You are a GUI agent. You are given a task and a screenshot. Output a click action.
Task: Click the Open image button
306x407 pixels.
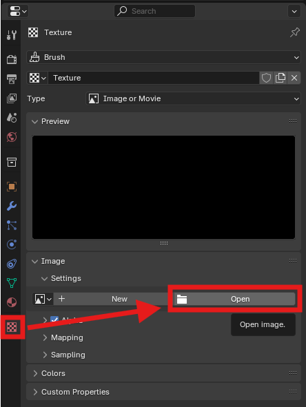[x=234, y=299]
